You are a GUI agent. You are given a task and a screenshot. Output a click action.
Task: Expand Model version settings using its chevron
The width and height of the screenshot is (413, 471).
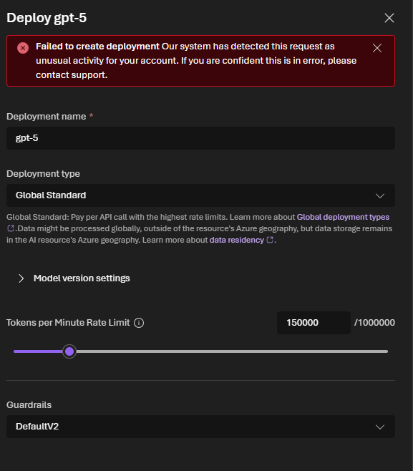tap(21, 278)
